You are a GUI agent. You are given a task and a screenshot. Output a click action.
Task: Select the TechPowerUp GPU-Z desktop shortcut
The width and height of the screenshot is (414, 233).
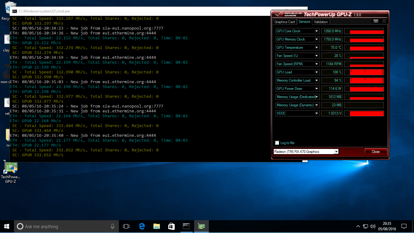[10, 172]
